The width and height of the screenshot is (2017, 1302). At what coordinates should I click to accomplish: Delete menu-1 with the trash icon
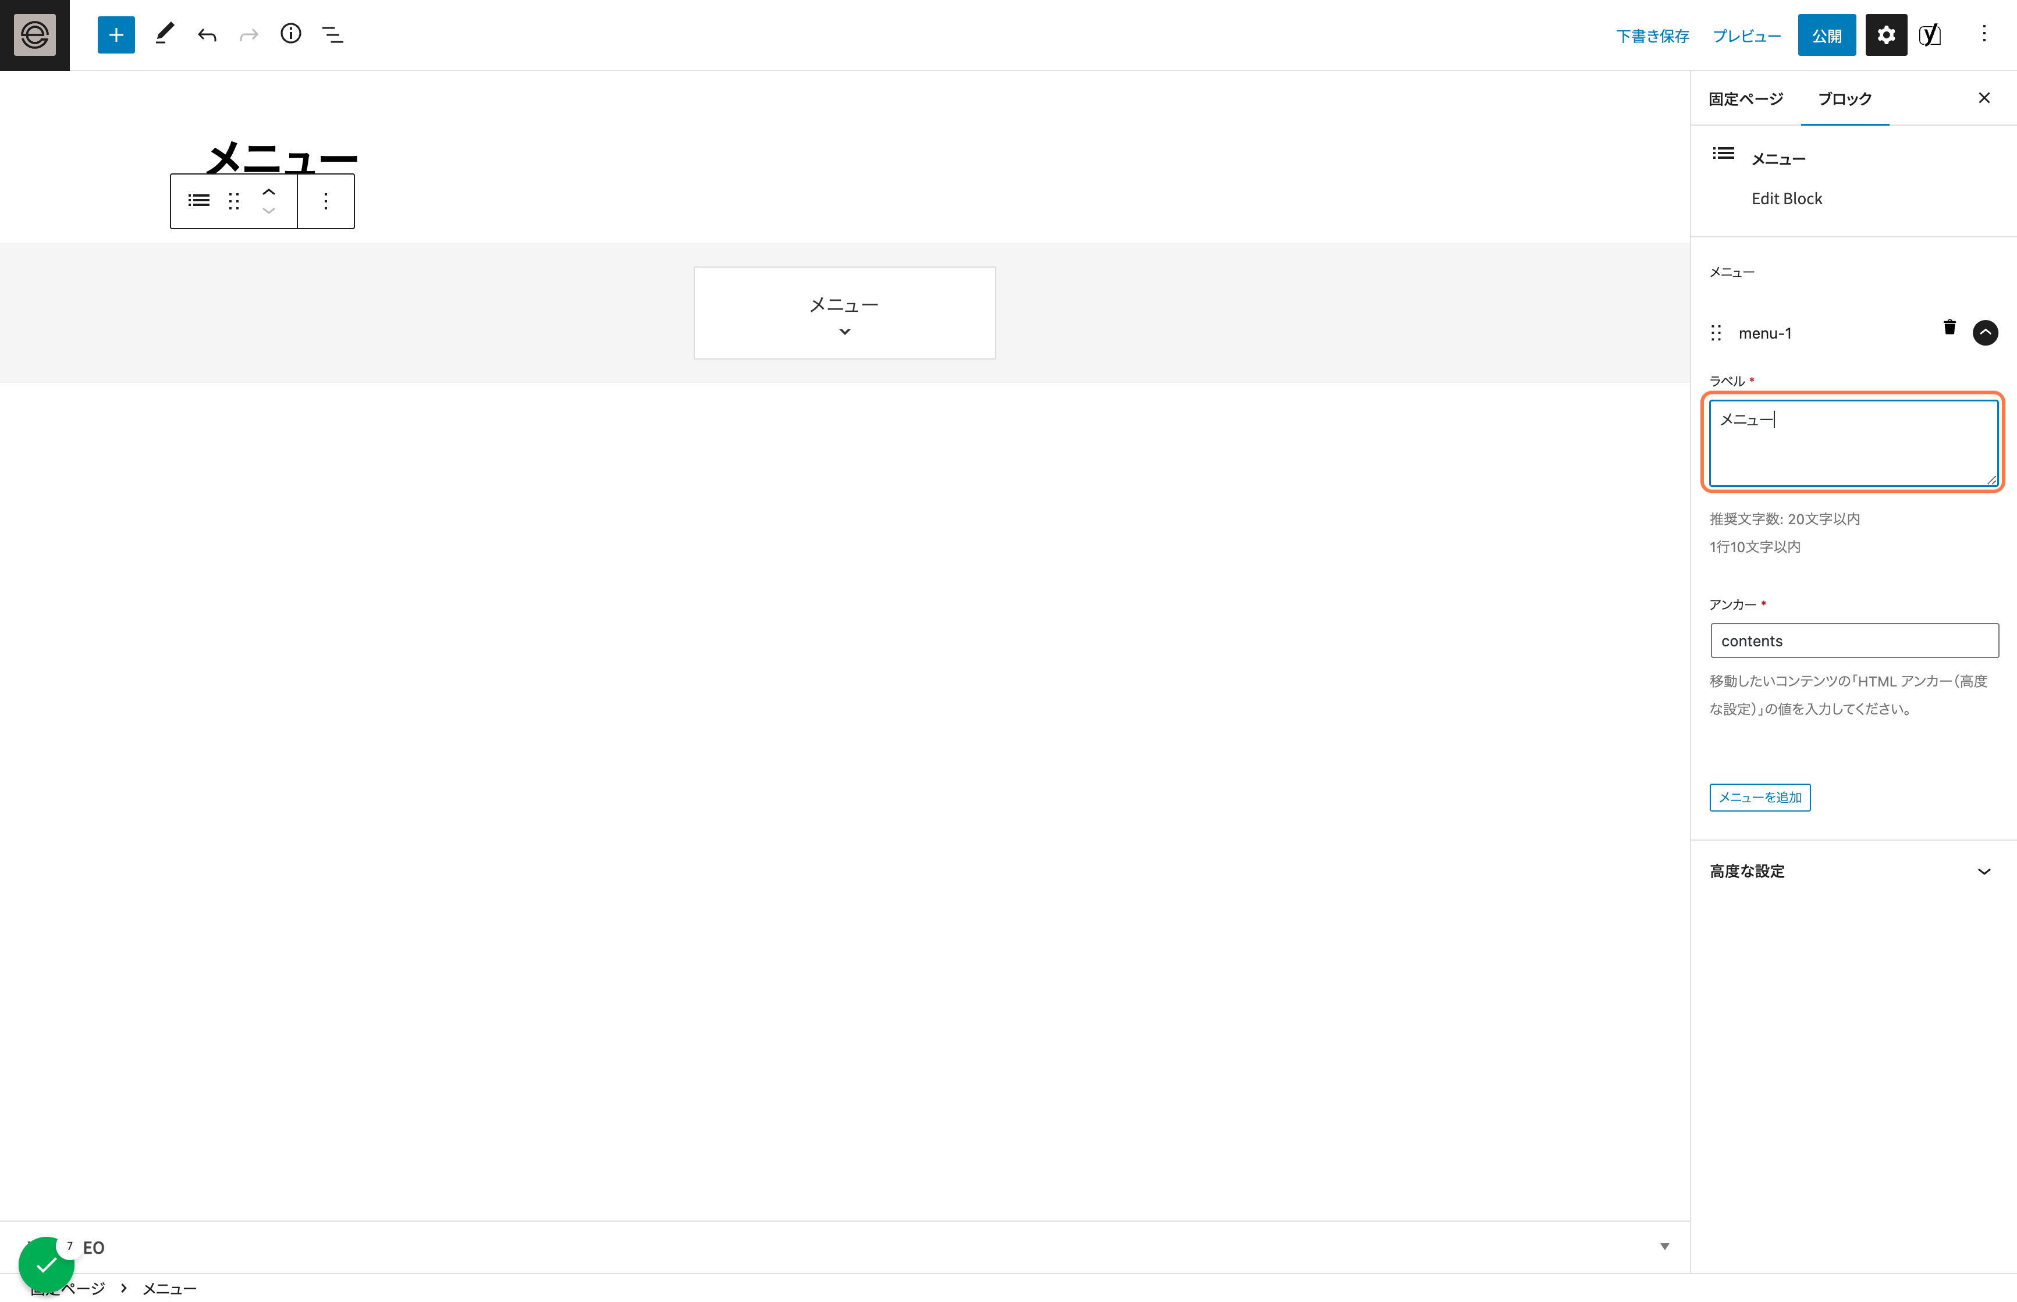coord(1949,327)
